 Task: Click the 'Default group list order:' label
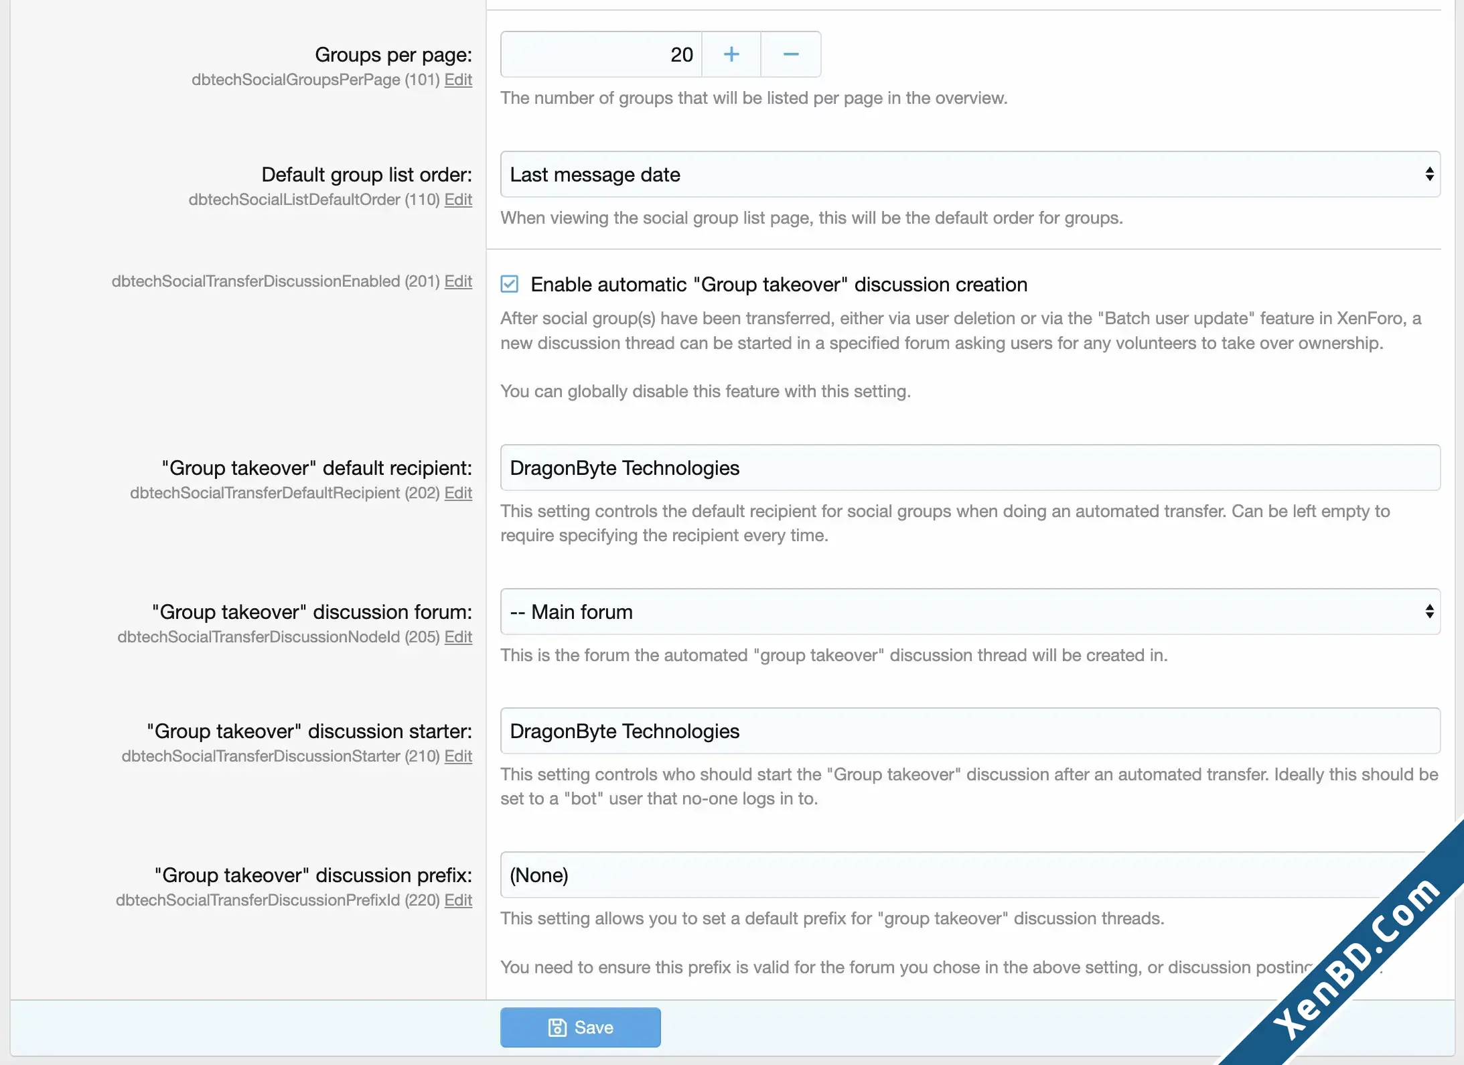coord(367,174)
